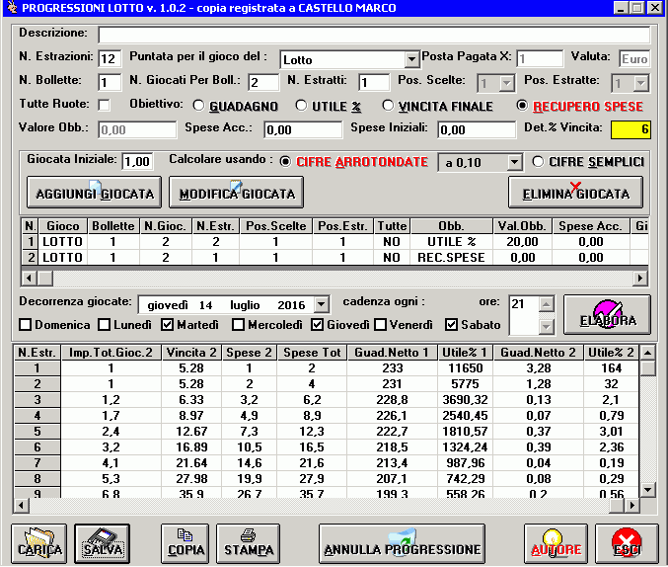Run the ELABORA calculation button

tap(608, 314)
